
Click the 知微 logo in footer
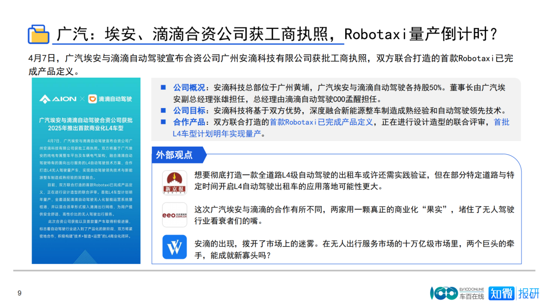[x=501, y=293]
